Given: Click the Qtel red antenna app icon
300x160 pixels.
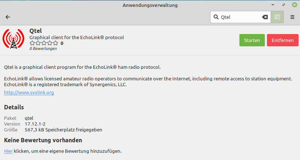Looking at the screenshot, I should 13,39.
